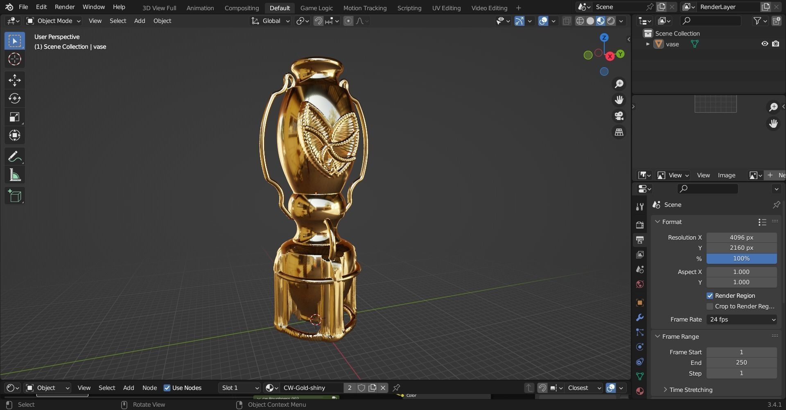The width and height of the screenshot is (786, 410).
Task: Click the material user count 2 button
Action: pos(350,388)
